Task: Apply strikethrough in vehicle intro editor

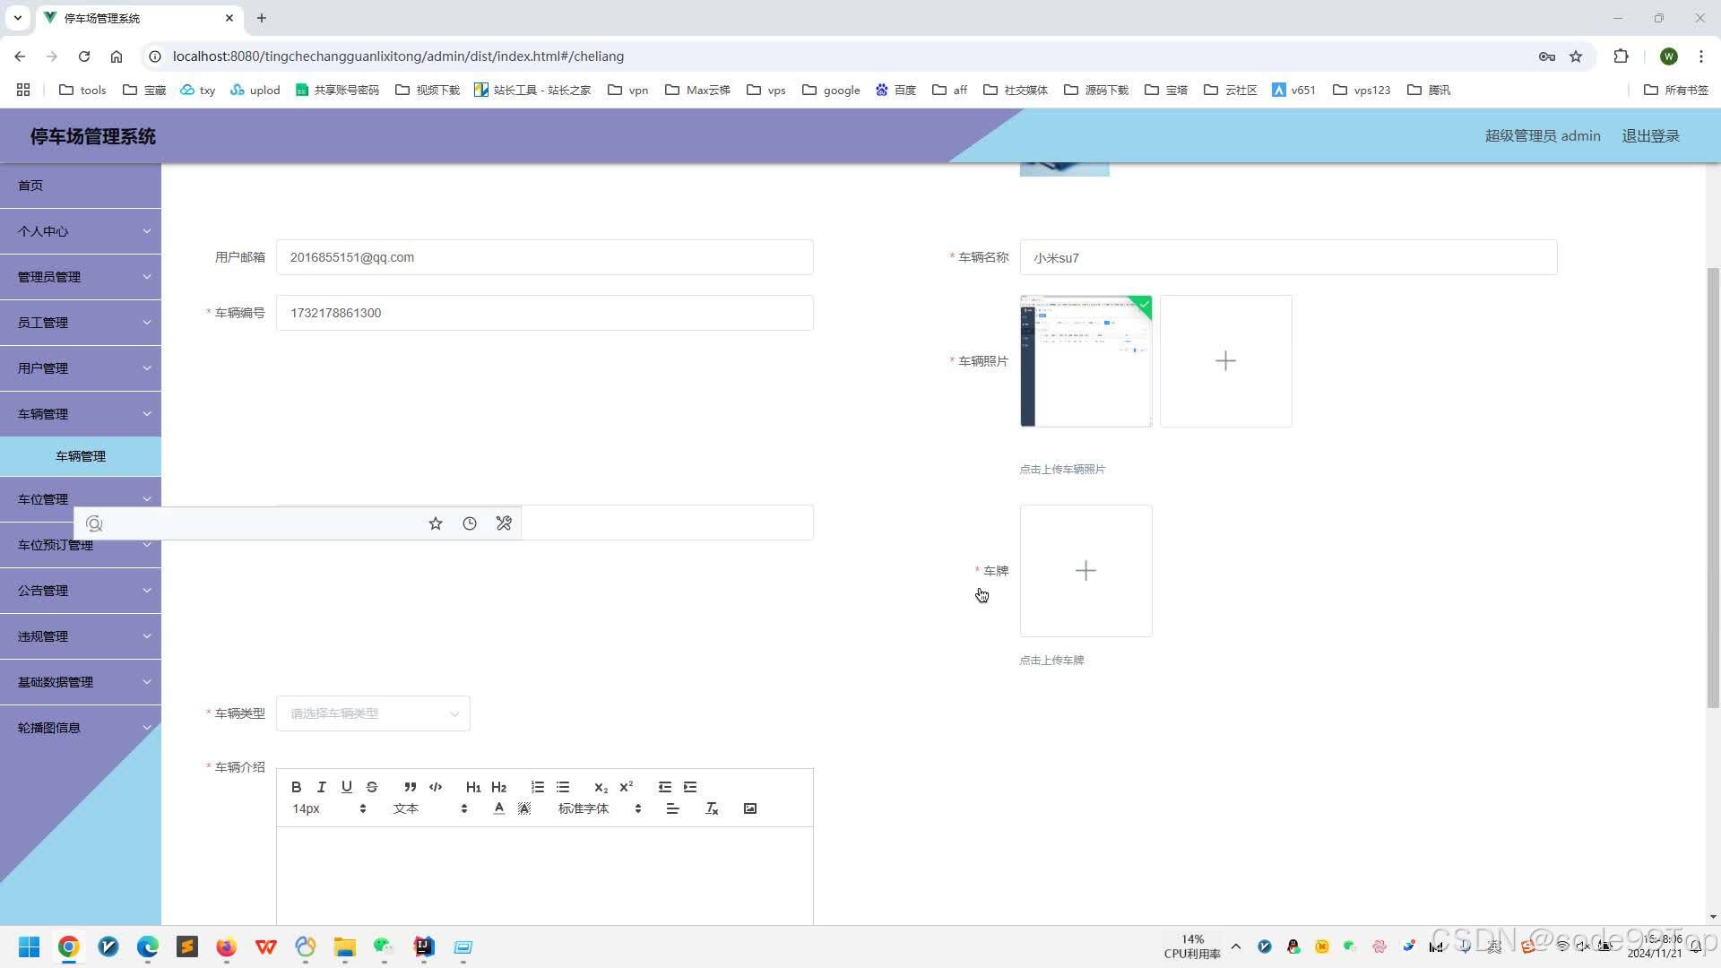Action: tap(372, 787)
